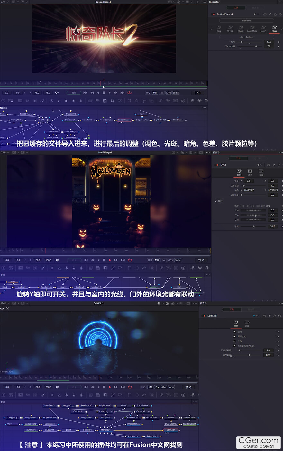Click keyframe diamond beside 透明距离 value 8.19
The height and width of the screenshot is (451, 283).
[278, 355]
